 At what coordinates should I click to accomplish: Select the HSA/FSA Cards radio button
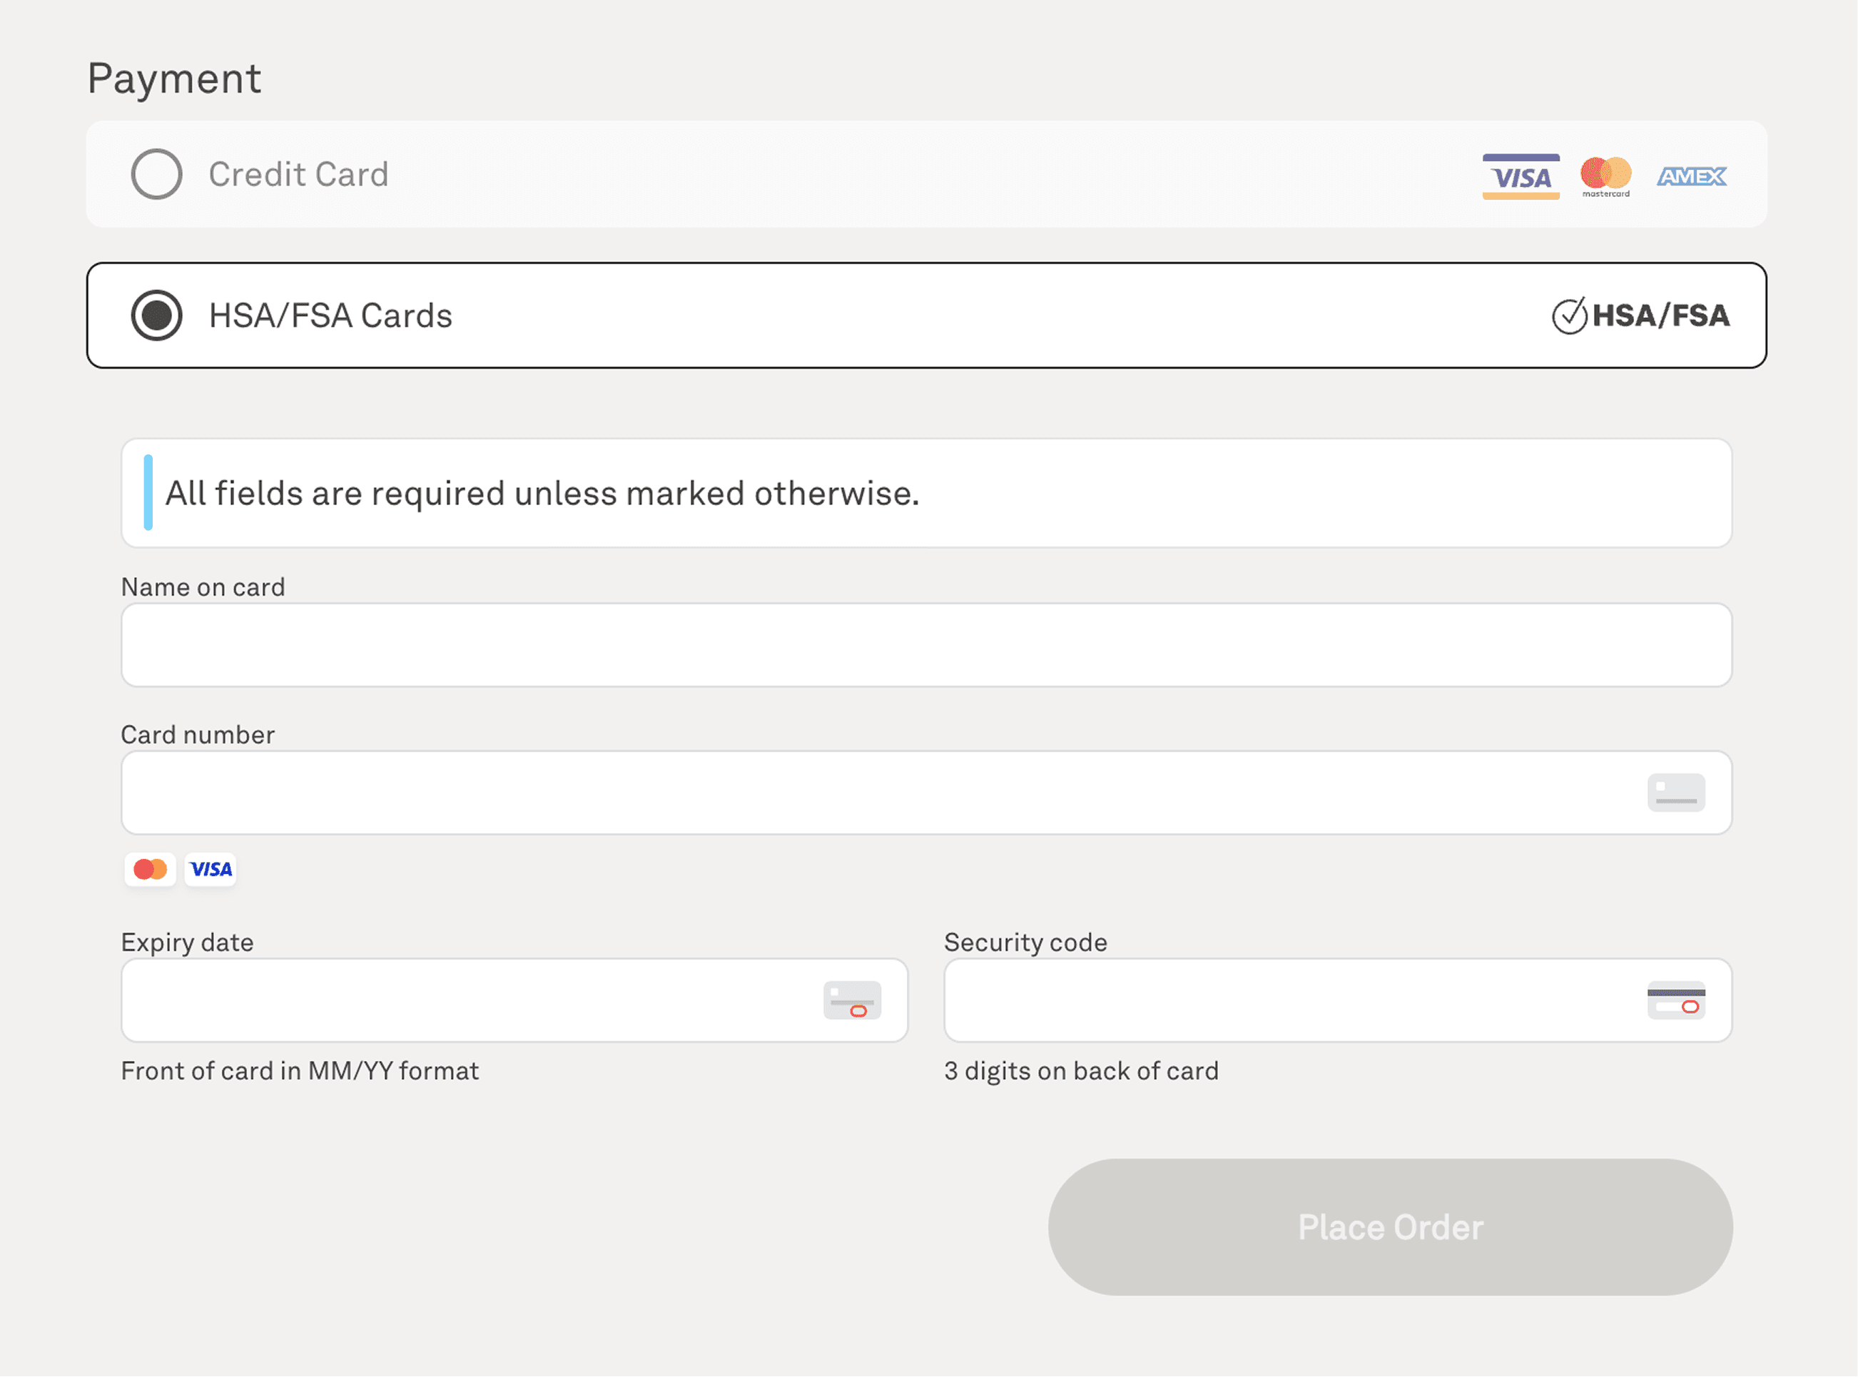click(157, 315)
